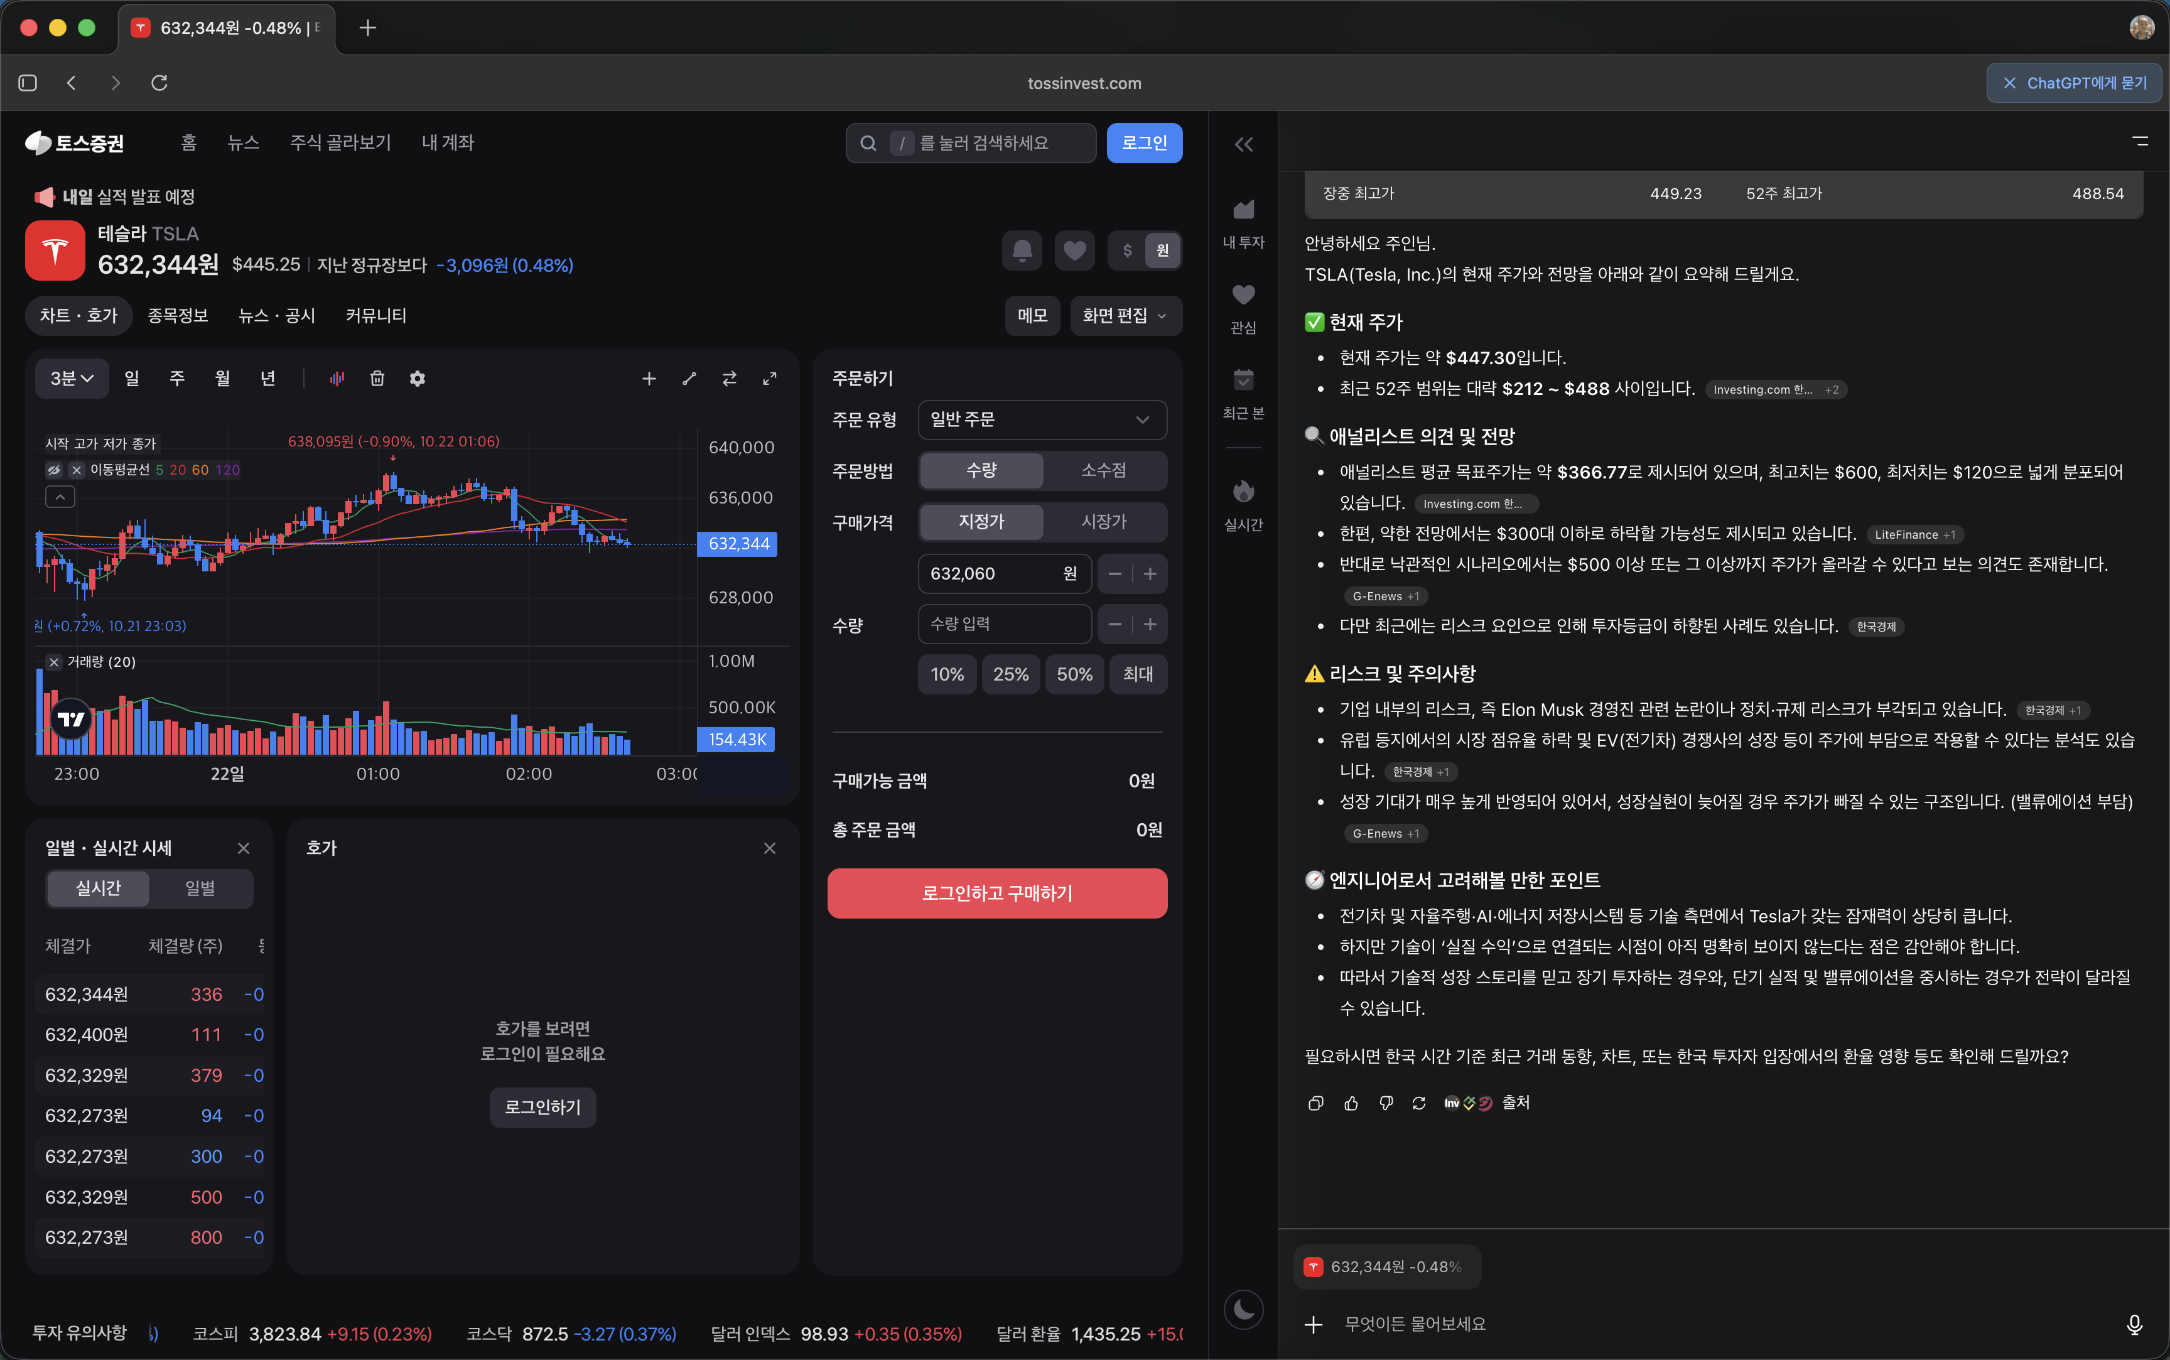Switch to the 종목정보 tab
This screenshot has height=1360, width=2170.
point(178,316)
